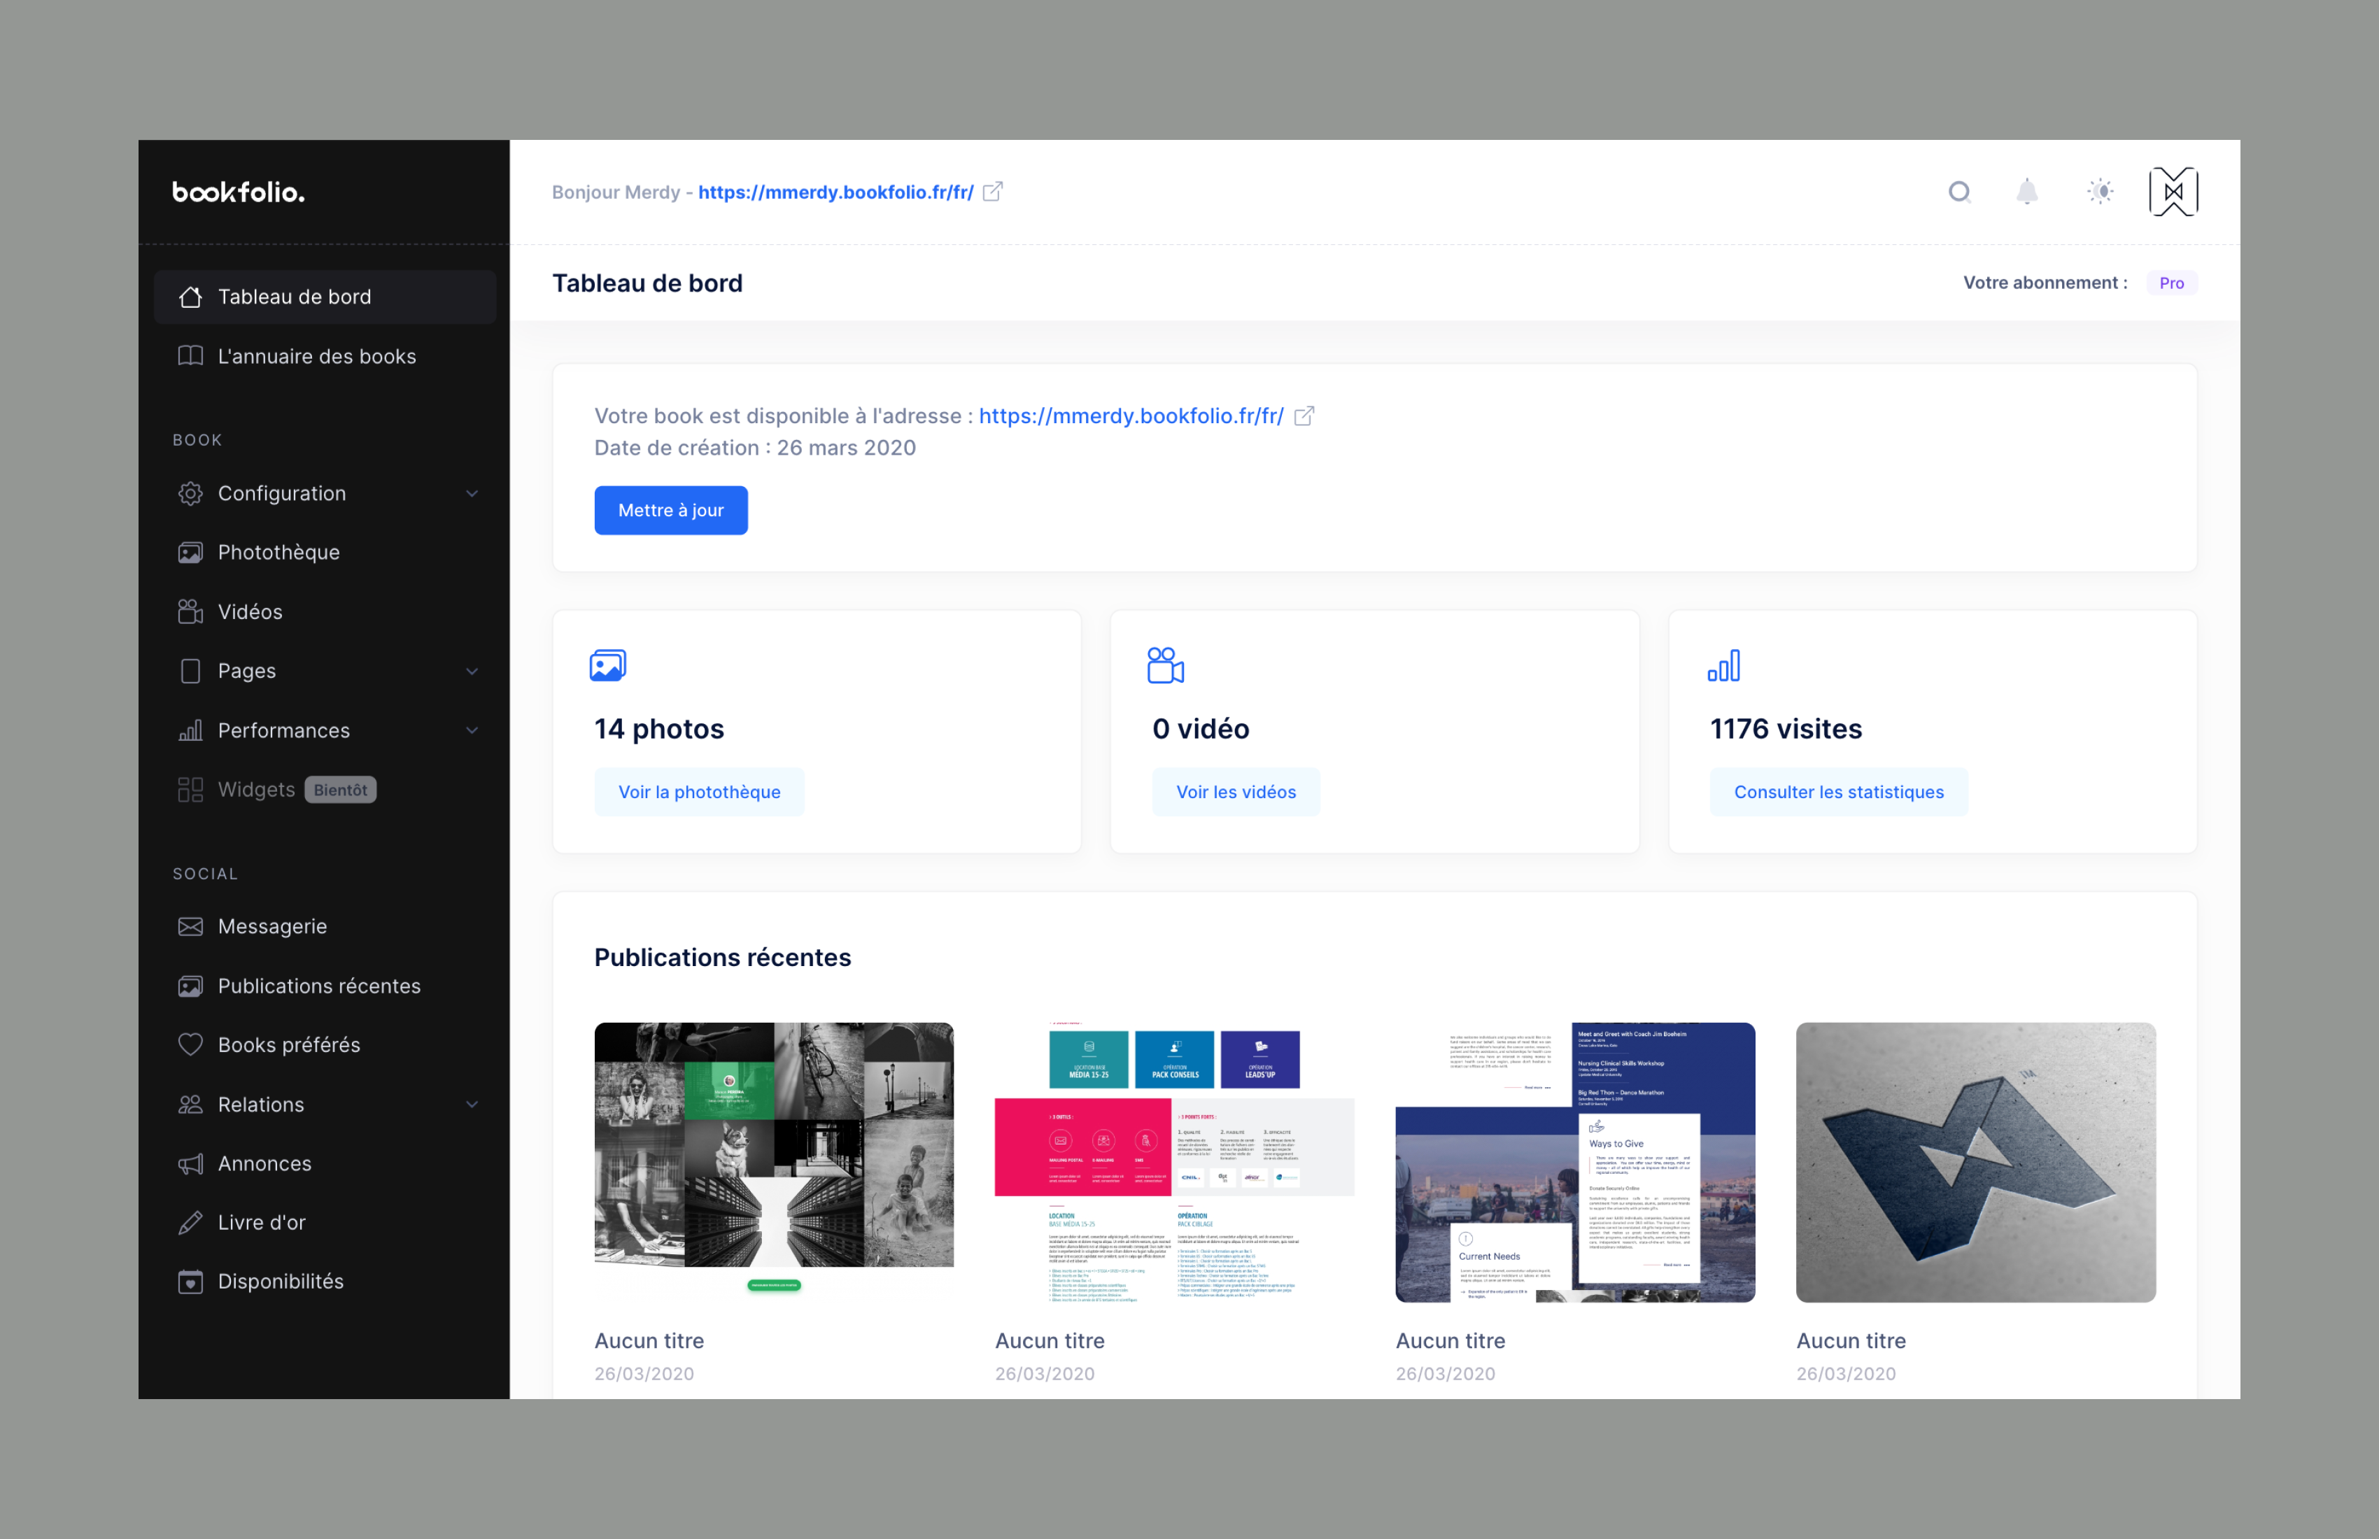
Task: Open the pink infographic publication thumbnail
Action: tap(1175, 1162)
